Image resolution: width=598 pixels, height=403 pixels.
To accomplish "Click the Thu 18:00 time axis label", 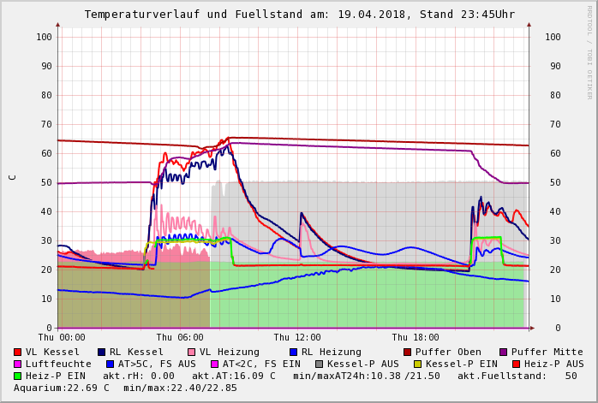I will pos(416,337).
